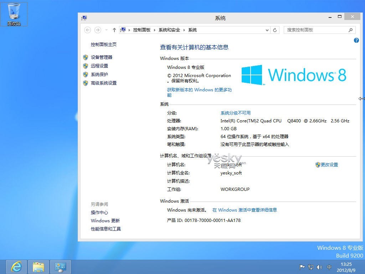
Task: Open Windows 更新 link
Action: [105, 220]
